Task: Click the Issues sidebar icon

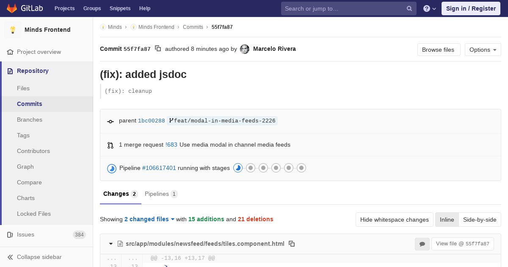Action: [10, 234]
